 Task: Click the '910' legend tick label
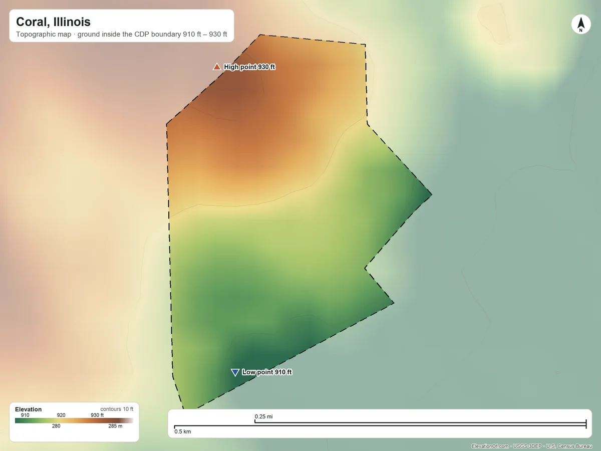click(25, 415)
